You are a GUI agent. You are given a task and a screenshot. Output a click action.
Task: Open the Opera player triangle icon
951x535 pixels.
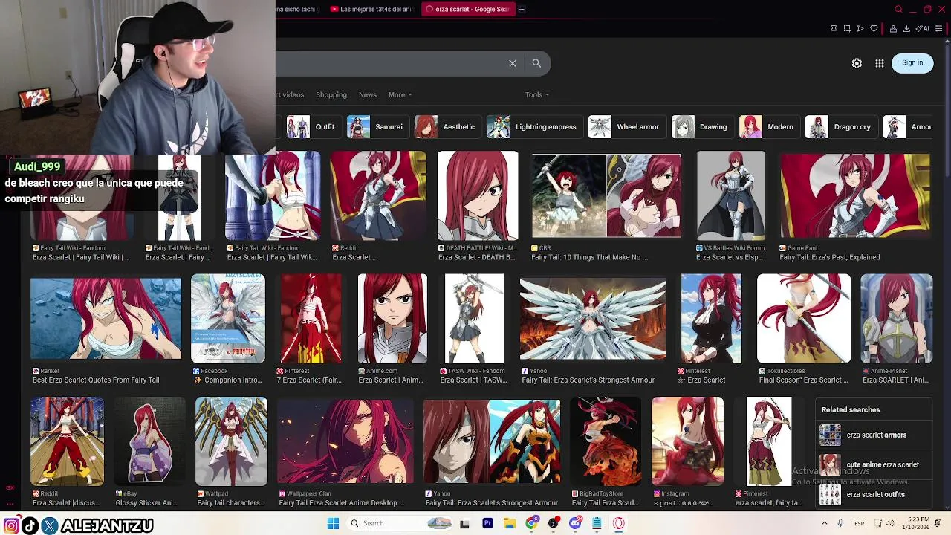860,29
